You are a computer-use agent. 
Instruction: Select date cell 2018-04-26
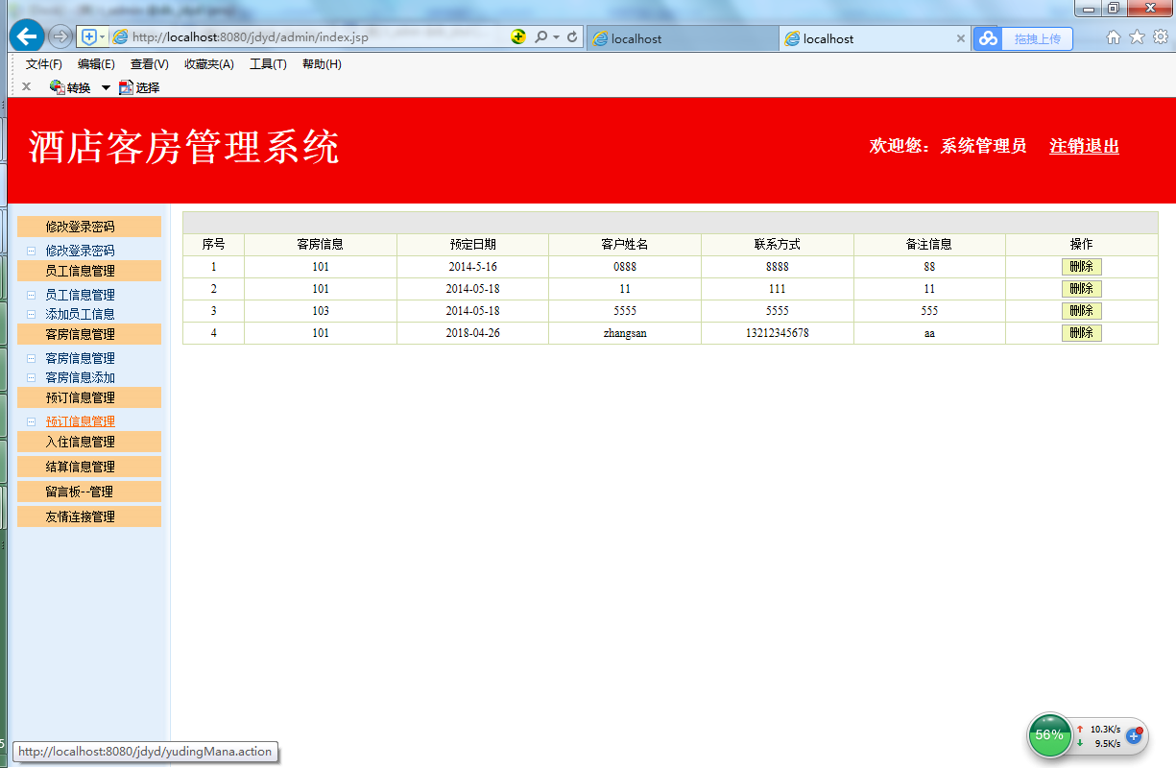[473, 333]
